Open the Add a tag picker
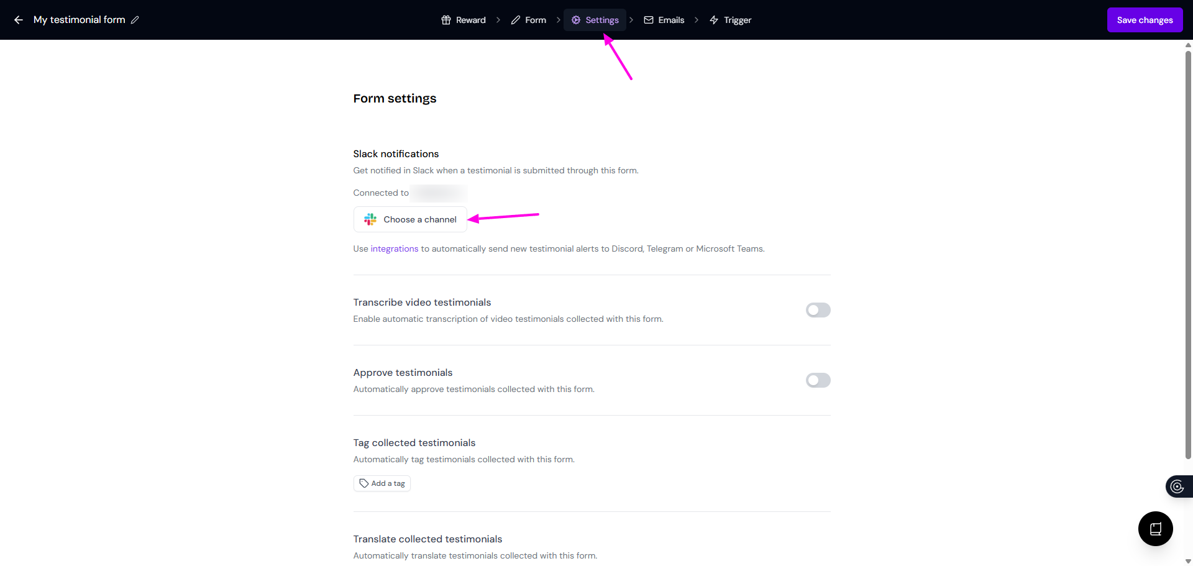The width and height of the screenshot is (1193, 566). 382,483
